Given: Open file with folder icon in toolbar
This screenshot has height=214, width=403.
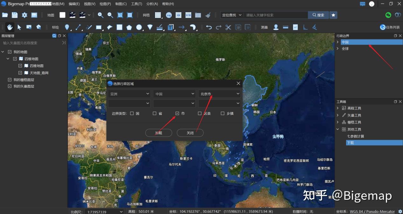Looking at the screenshot, I should click(5, 15).
